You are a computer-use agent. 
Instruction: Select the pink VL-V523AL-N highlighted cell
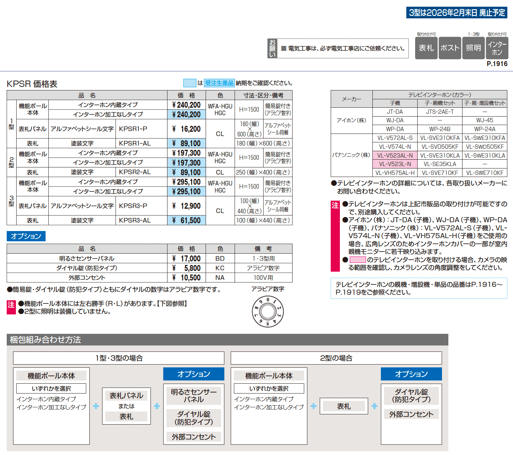(395, 155)
